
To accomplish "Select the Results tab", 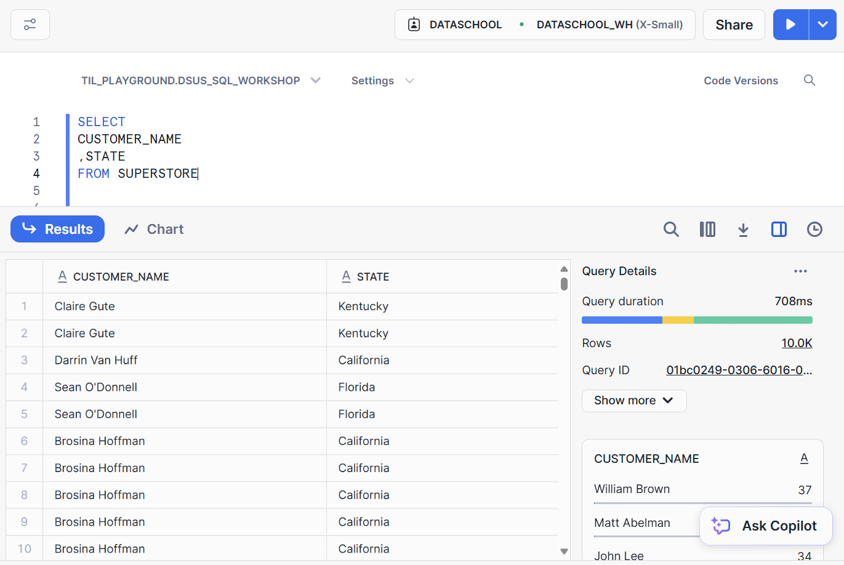I will point(58,230).
